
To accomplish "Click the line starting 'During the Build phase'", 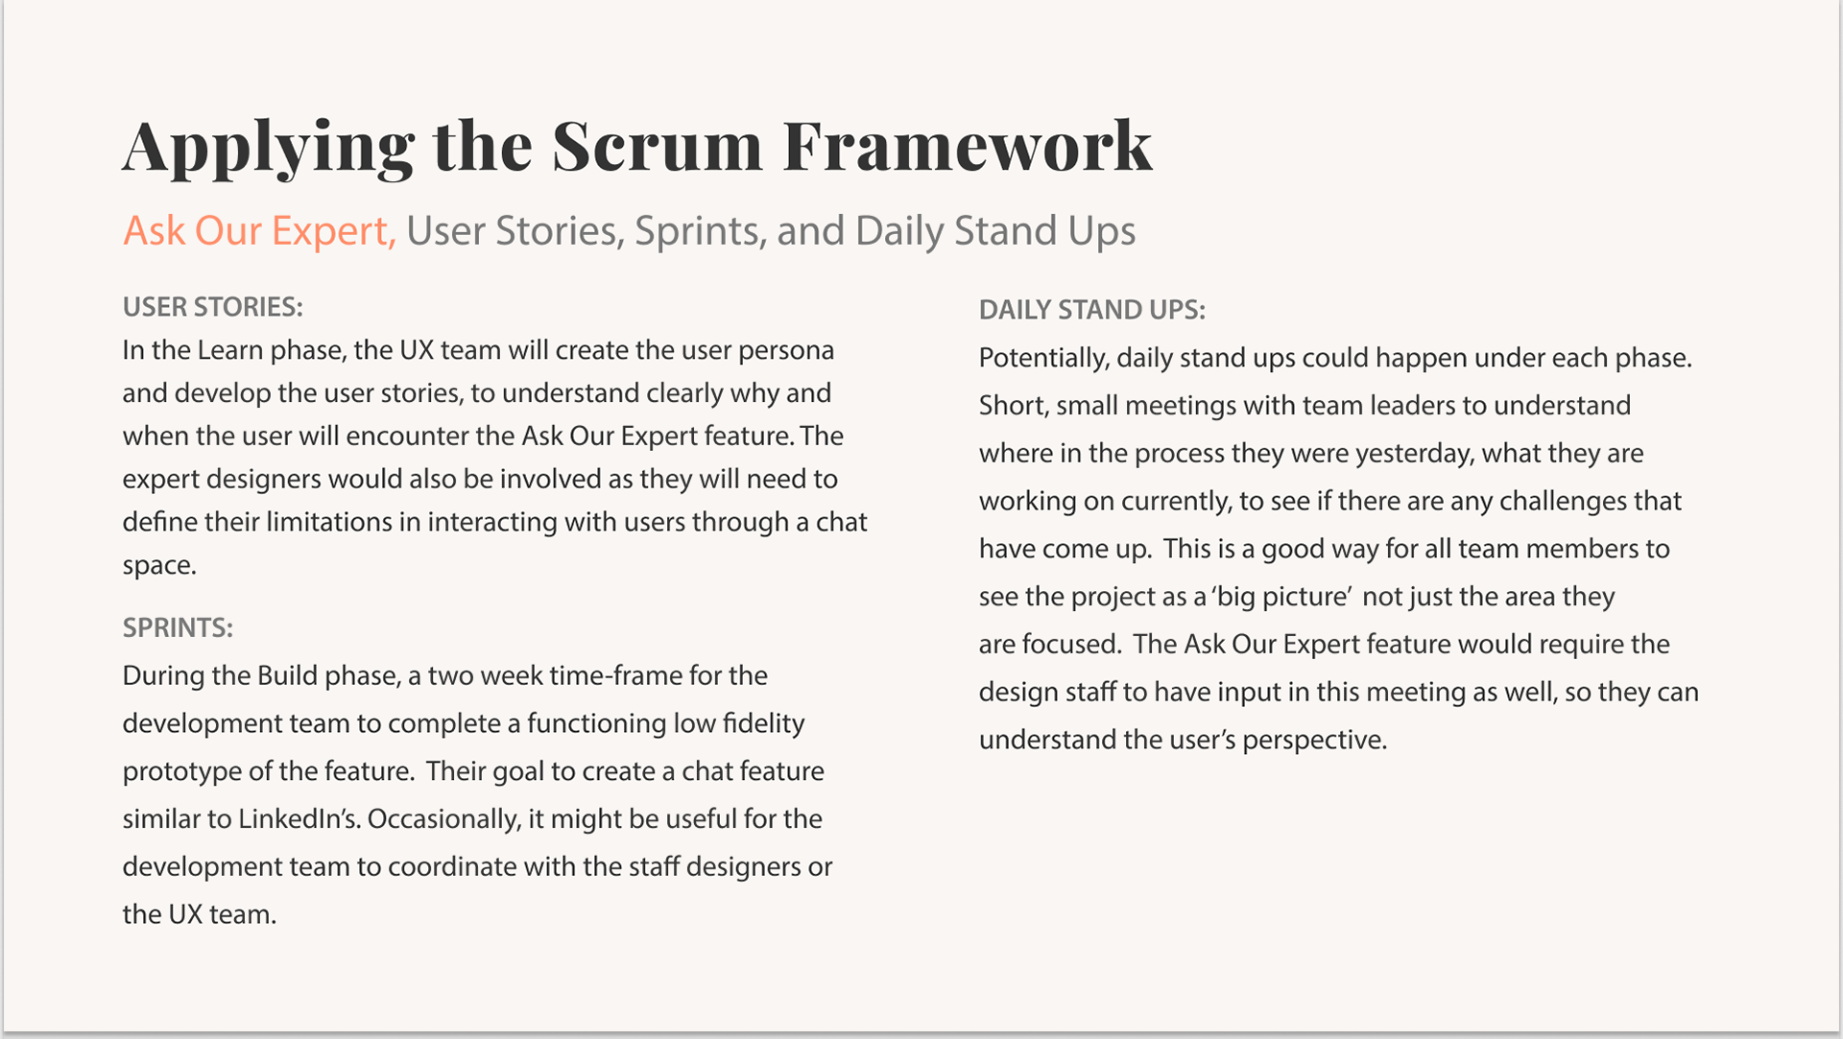I will click(x=444, y=675).
